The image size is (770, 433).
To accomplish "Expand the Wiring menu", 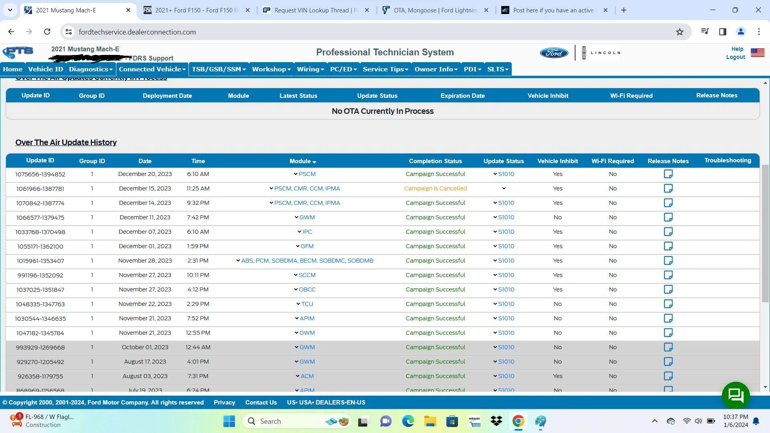I will [x=310, y=69].
